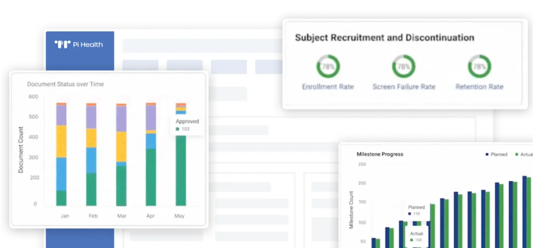The height and width of the screenshot is (248, 533).
Task: Click green square in Approved tooltip
Action: [x=178, y=129]
